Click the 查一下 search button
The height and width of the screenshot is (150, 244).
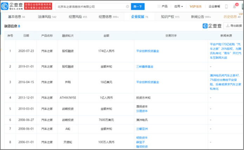click(x=138, y=7)
